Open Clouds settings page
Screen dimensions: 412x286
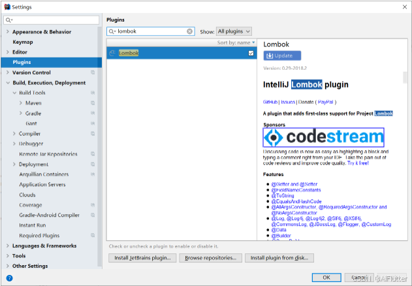pyautogui.click(x=27, y=195)
